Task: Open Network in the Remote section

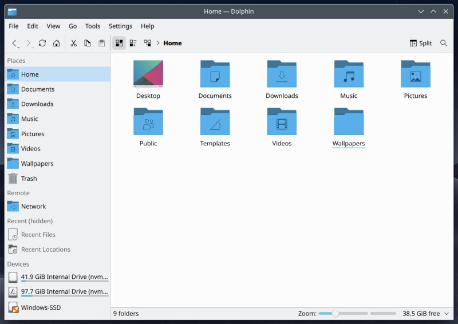Action: [x=33, y=207]
